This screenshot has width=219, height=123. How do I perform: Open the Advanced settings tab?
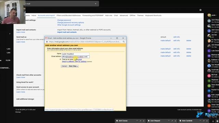point(124,15)
